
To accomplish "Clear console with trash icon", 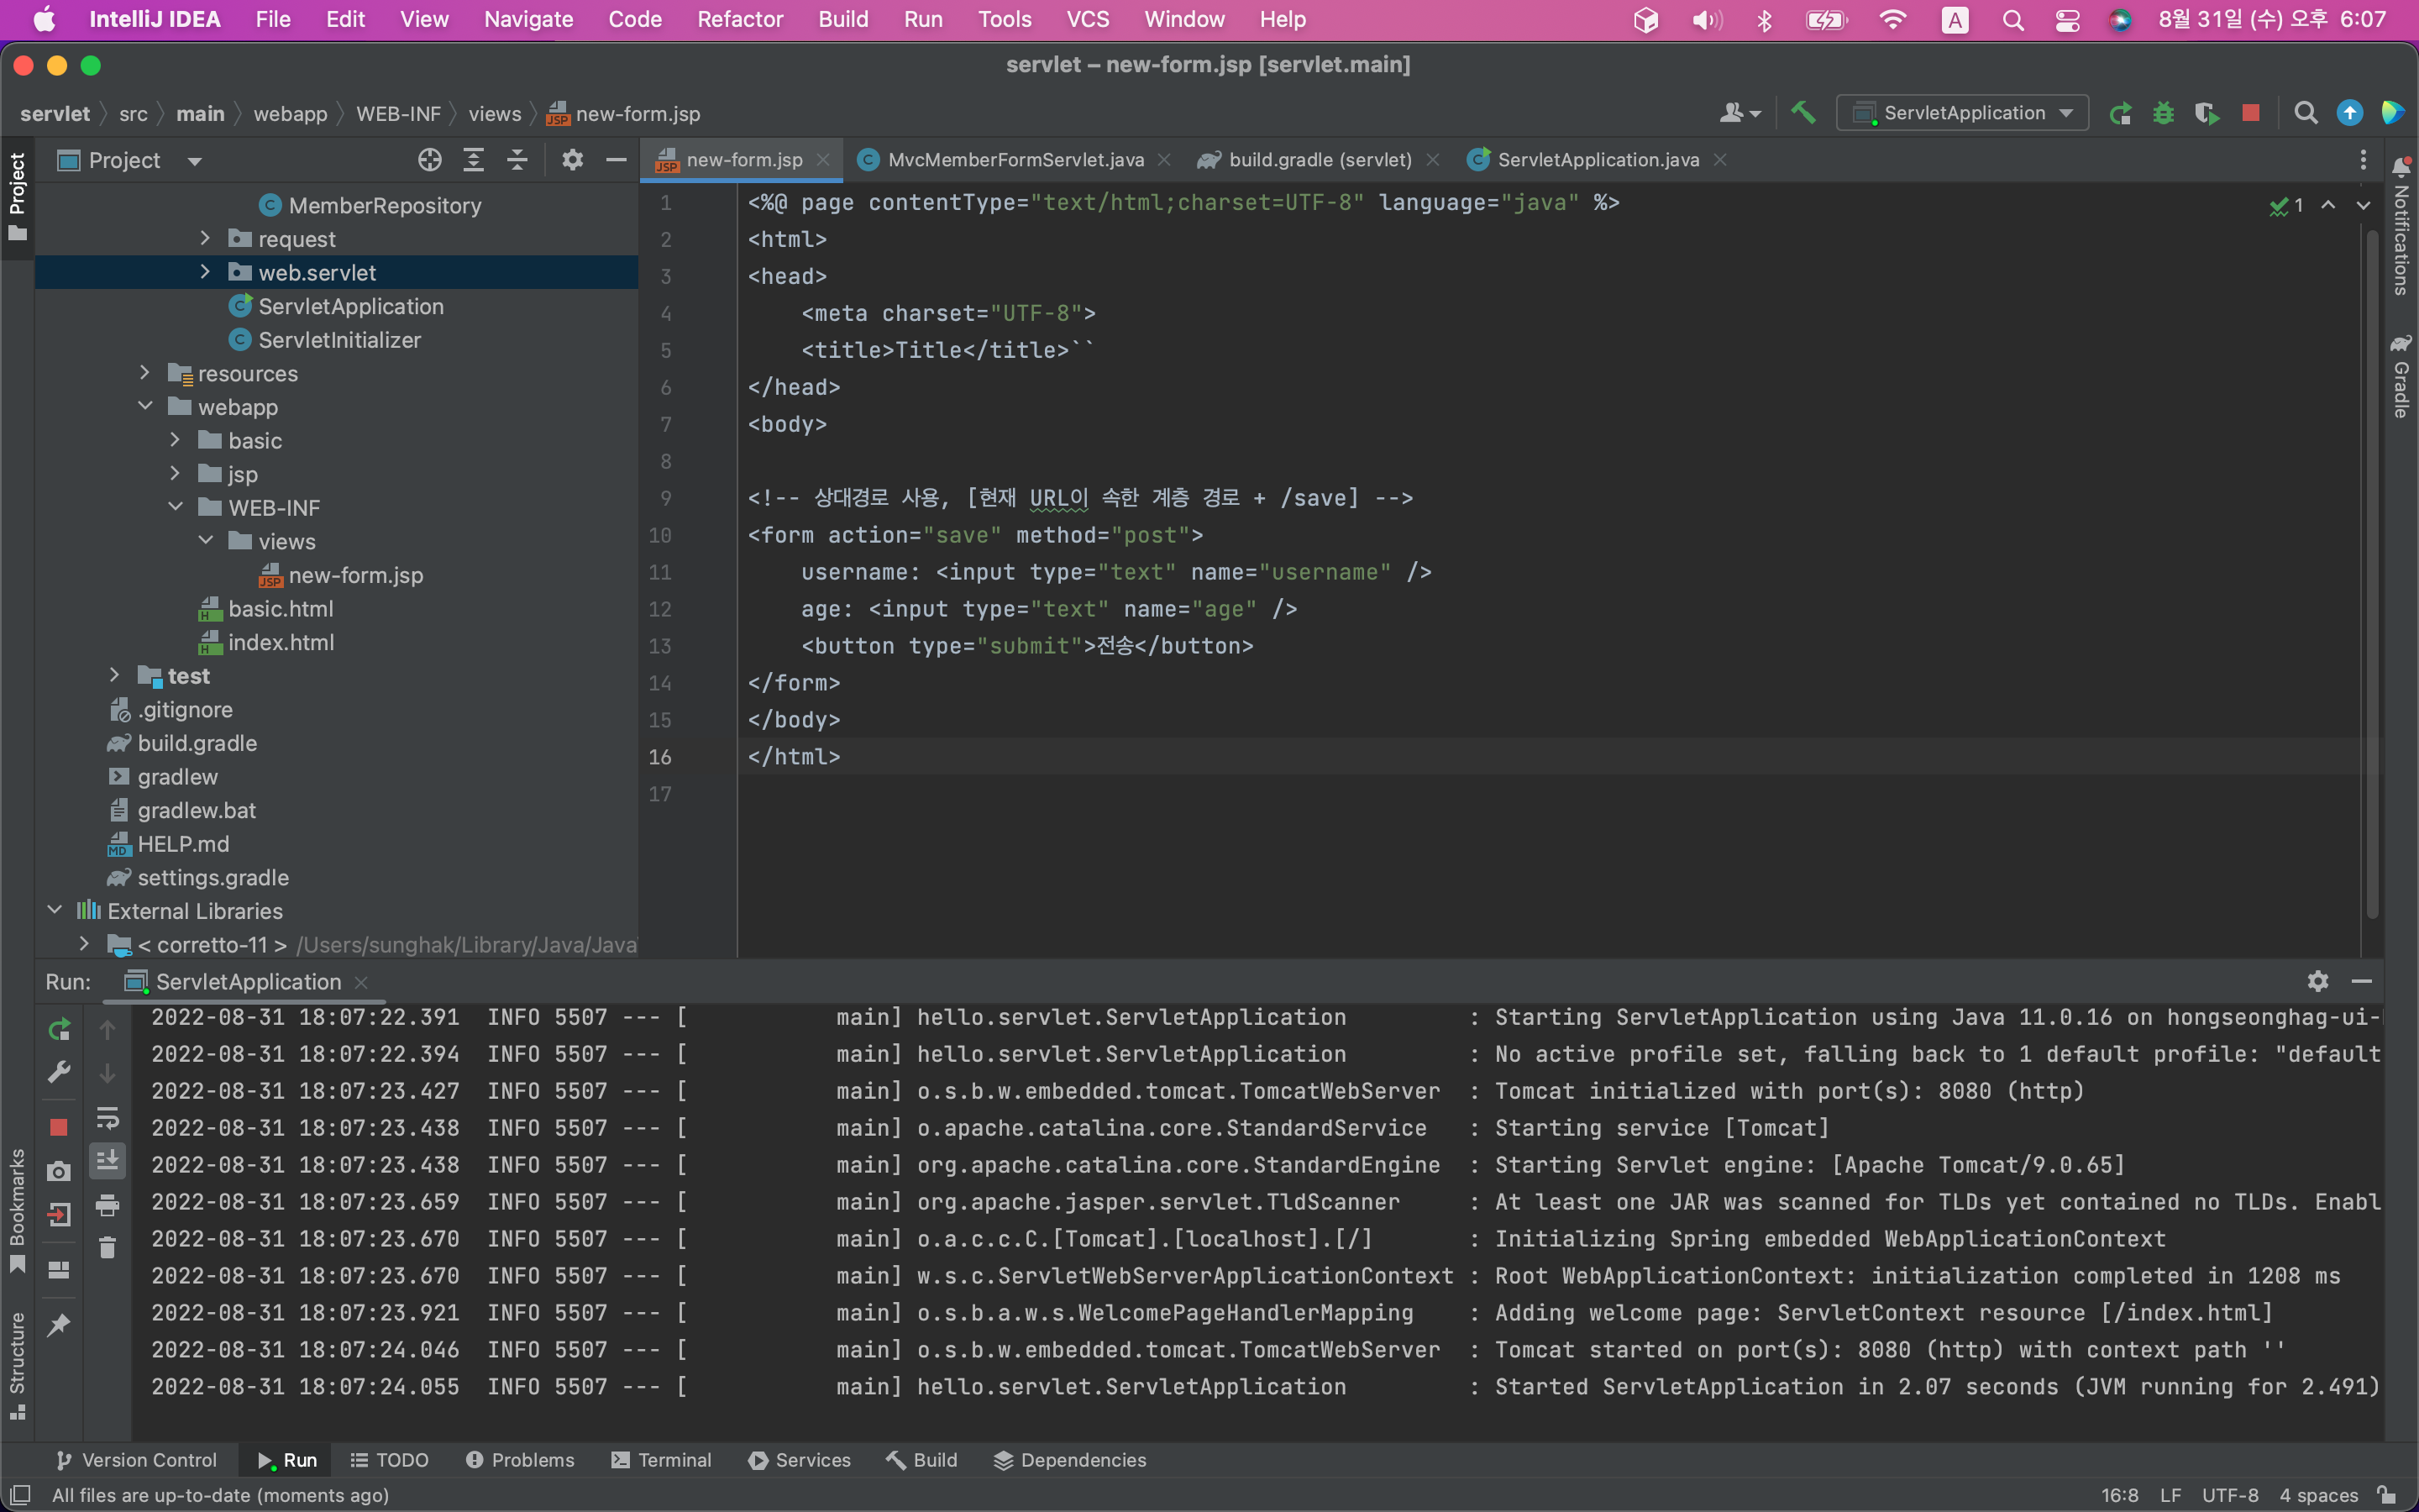I will [x=107, y=1248].
